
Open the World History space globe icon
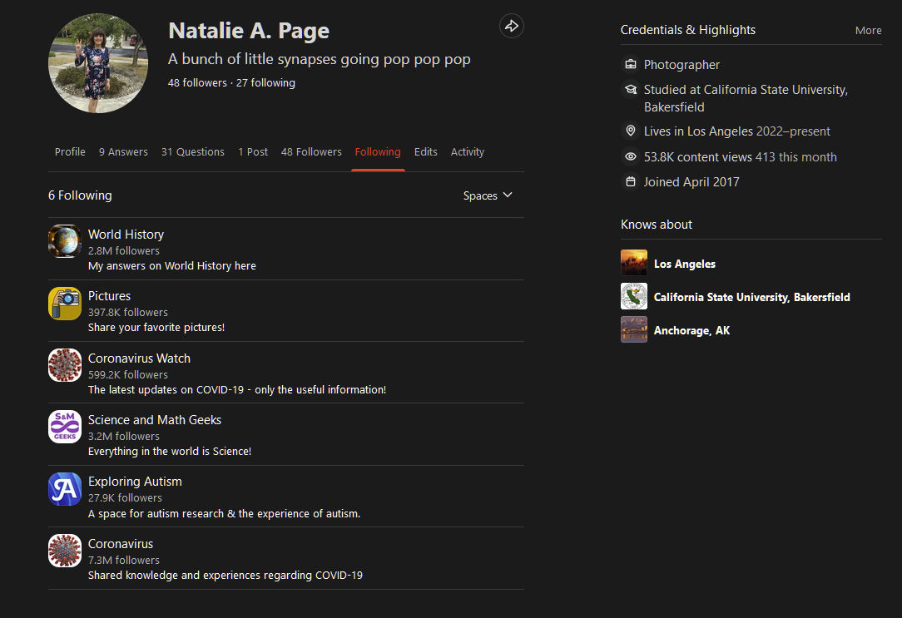pos(65,241)
